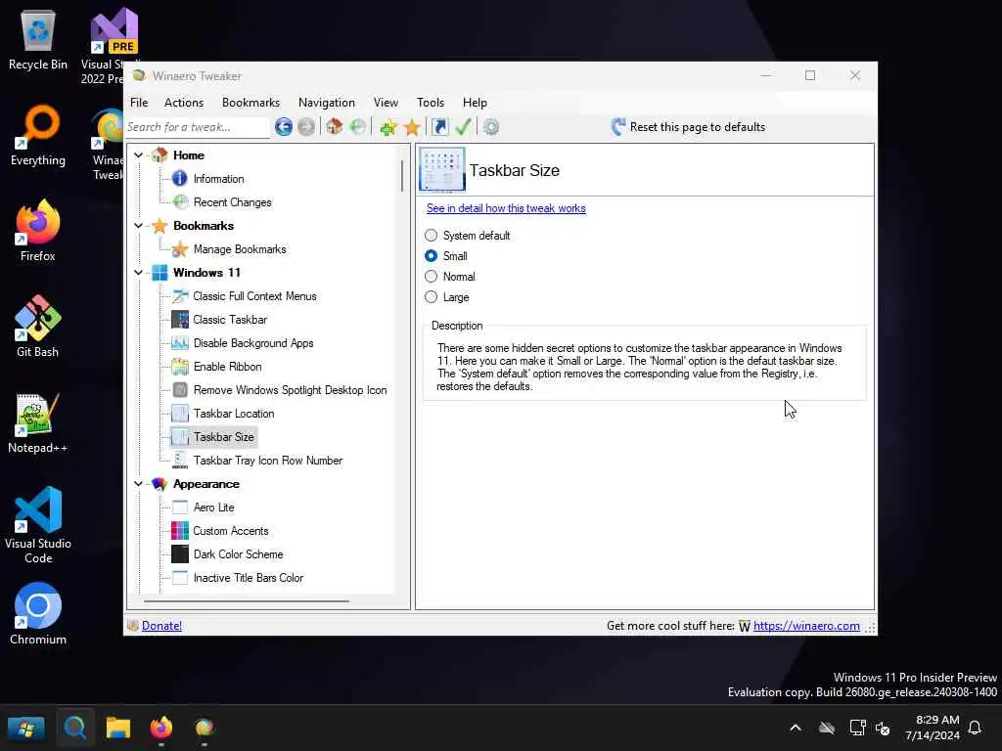Screen dimensions: 1002x751
Task: Choose Large taskbar size radio
Action: (432, 297)
